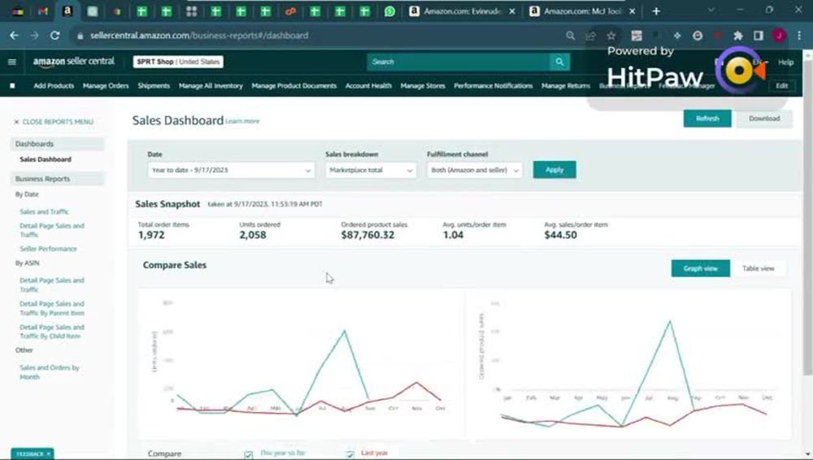Click the Chrome profile avatar
This screenshot has width=813, height=460.
(779, 36)
